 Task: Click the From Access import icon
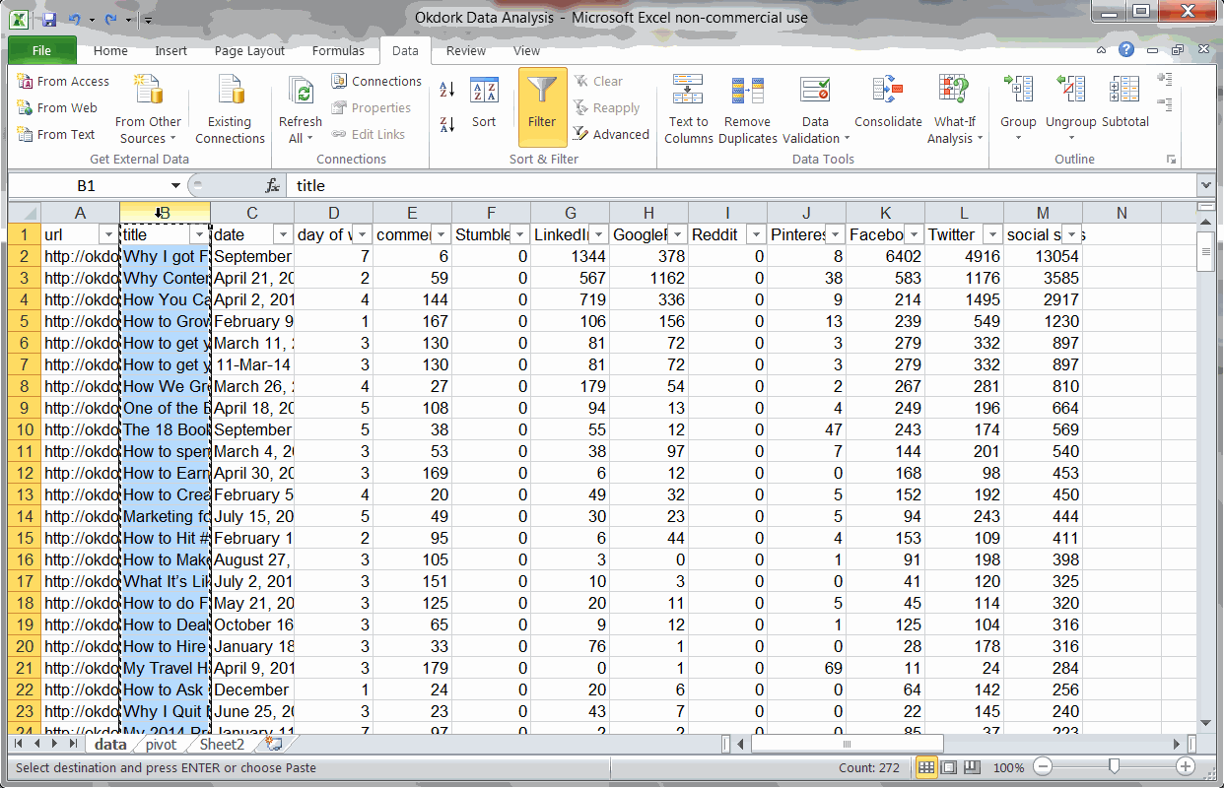tap(62, 82)
